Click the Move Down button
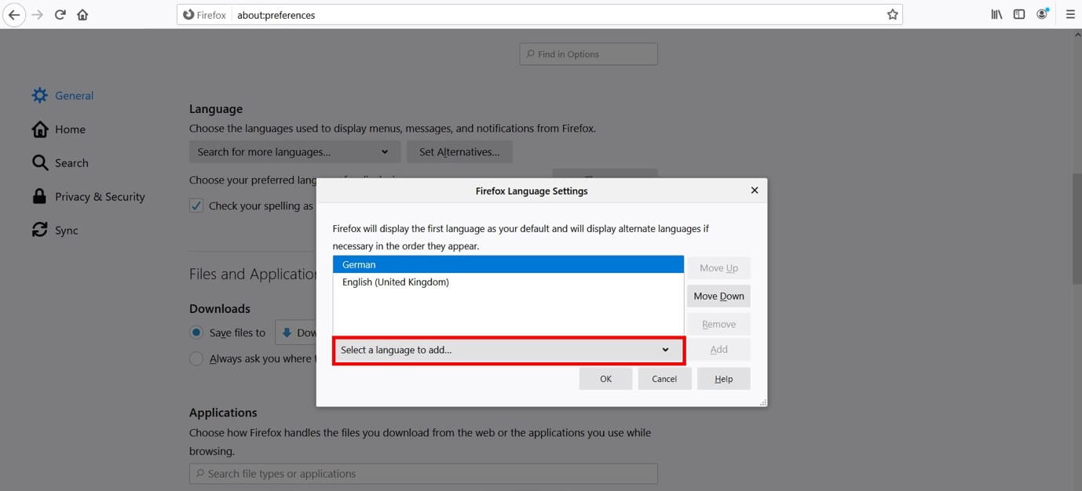1082x491 pixels. [718, 296]
